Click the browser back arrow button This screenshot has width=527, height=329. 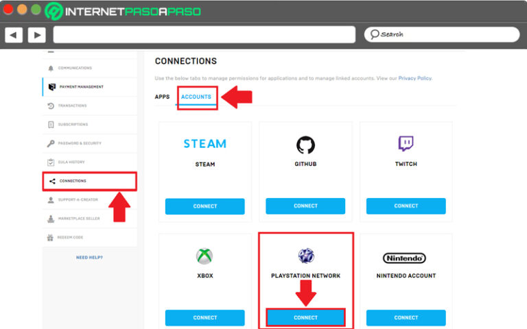tap(14, 34)
